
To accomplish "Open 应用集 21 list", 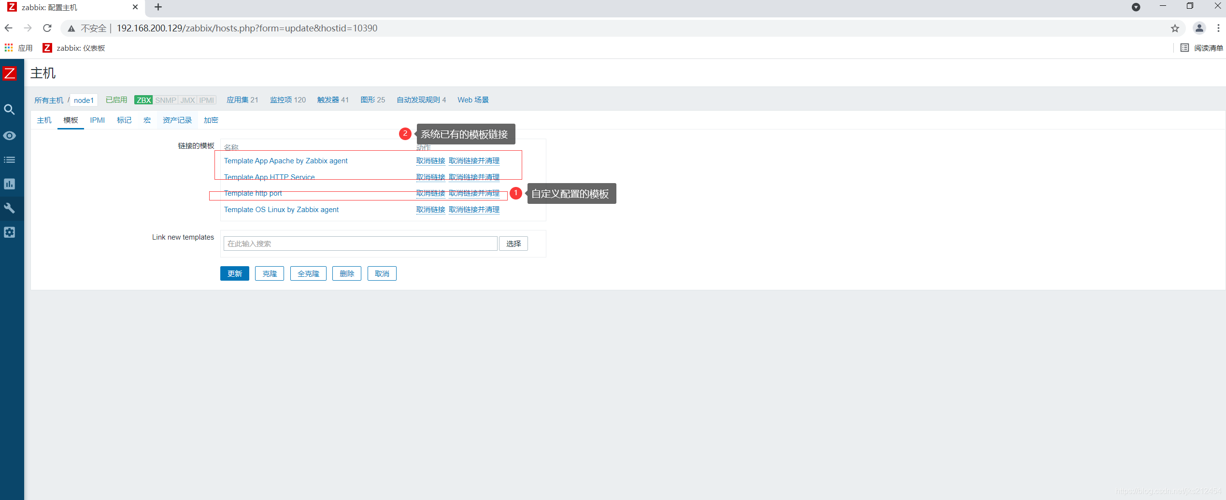I will pos(242,100).
